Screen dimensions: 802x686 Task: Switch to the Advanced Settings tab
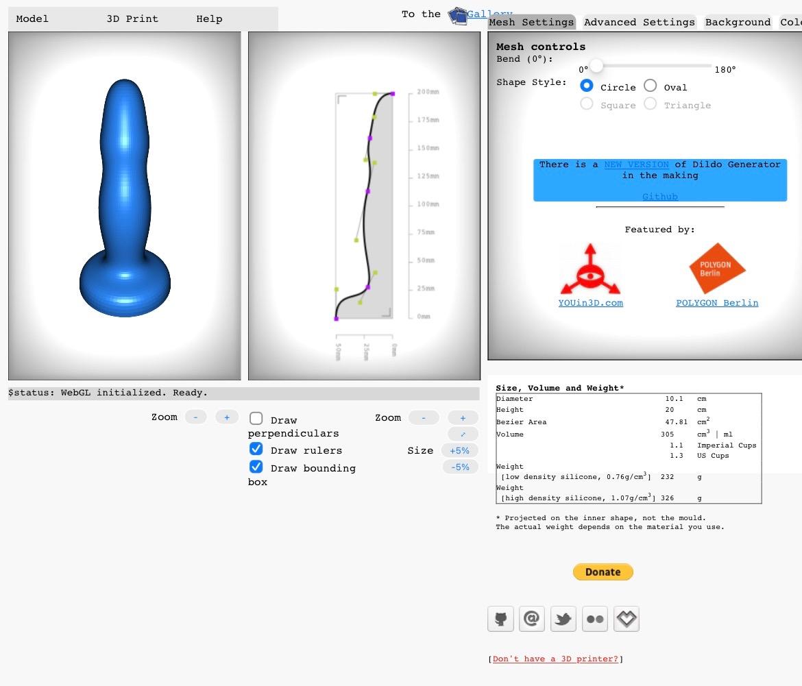click(640, 22)
